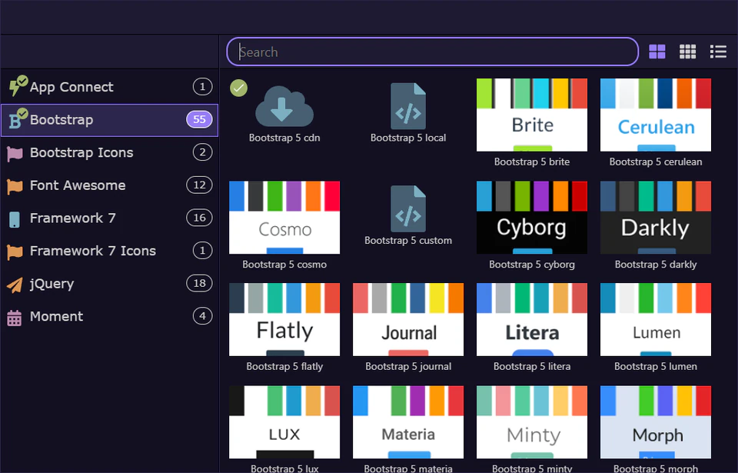Click the jQuery count badge 18

(x=200, y=283)
